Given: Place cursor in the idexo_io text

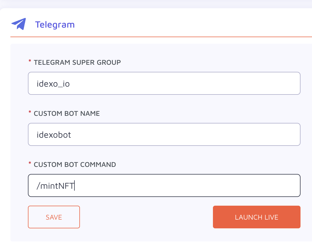Looking at the screenshot, I should (53, 84).
